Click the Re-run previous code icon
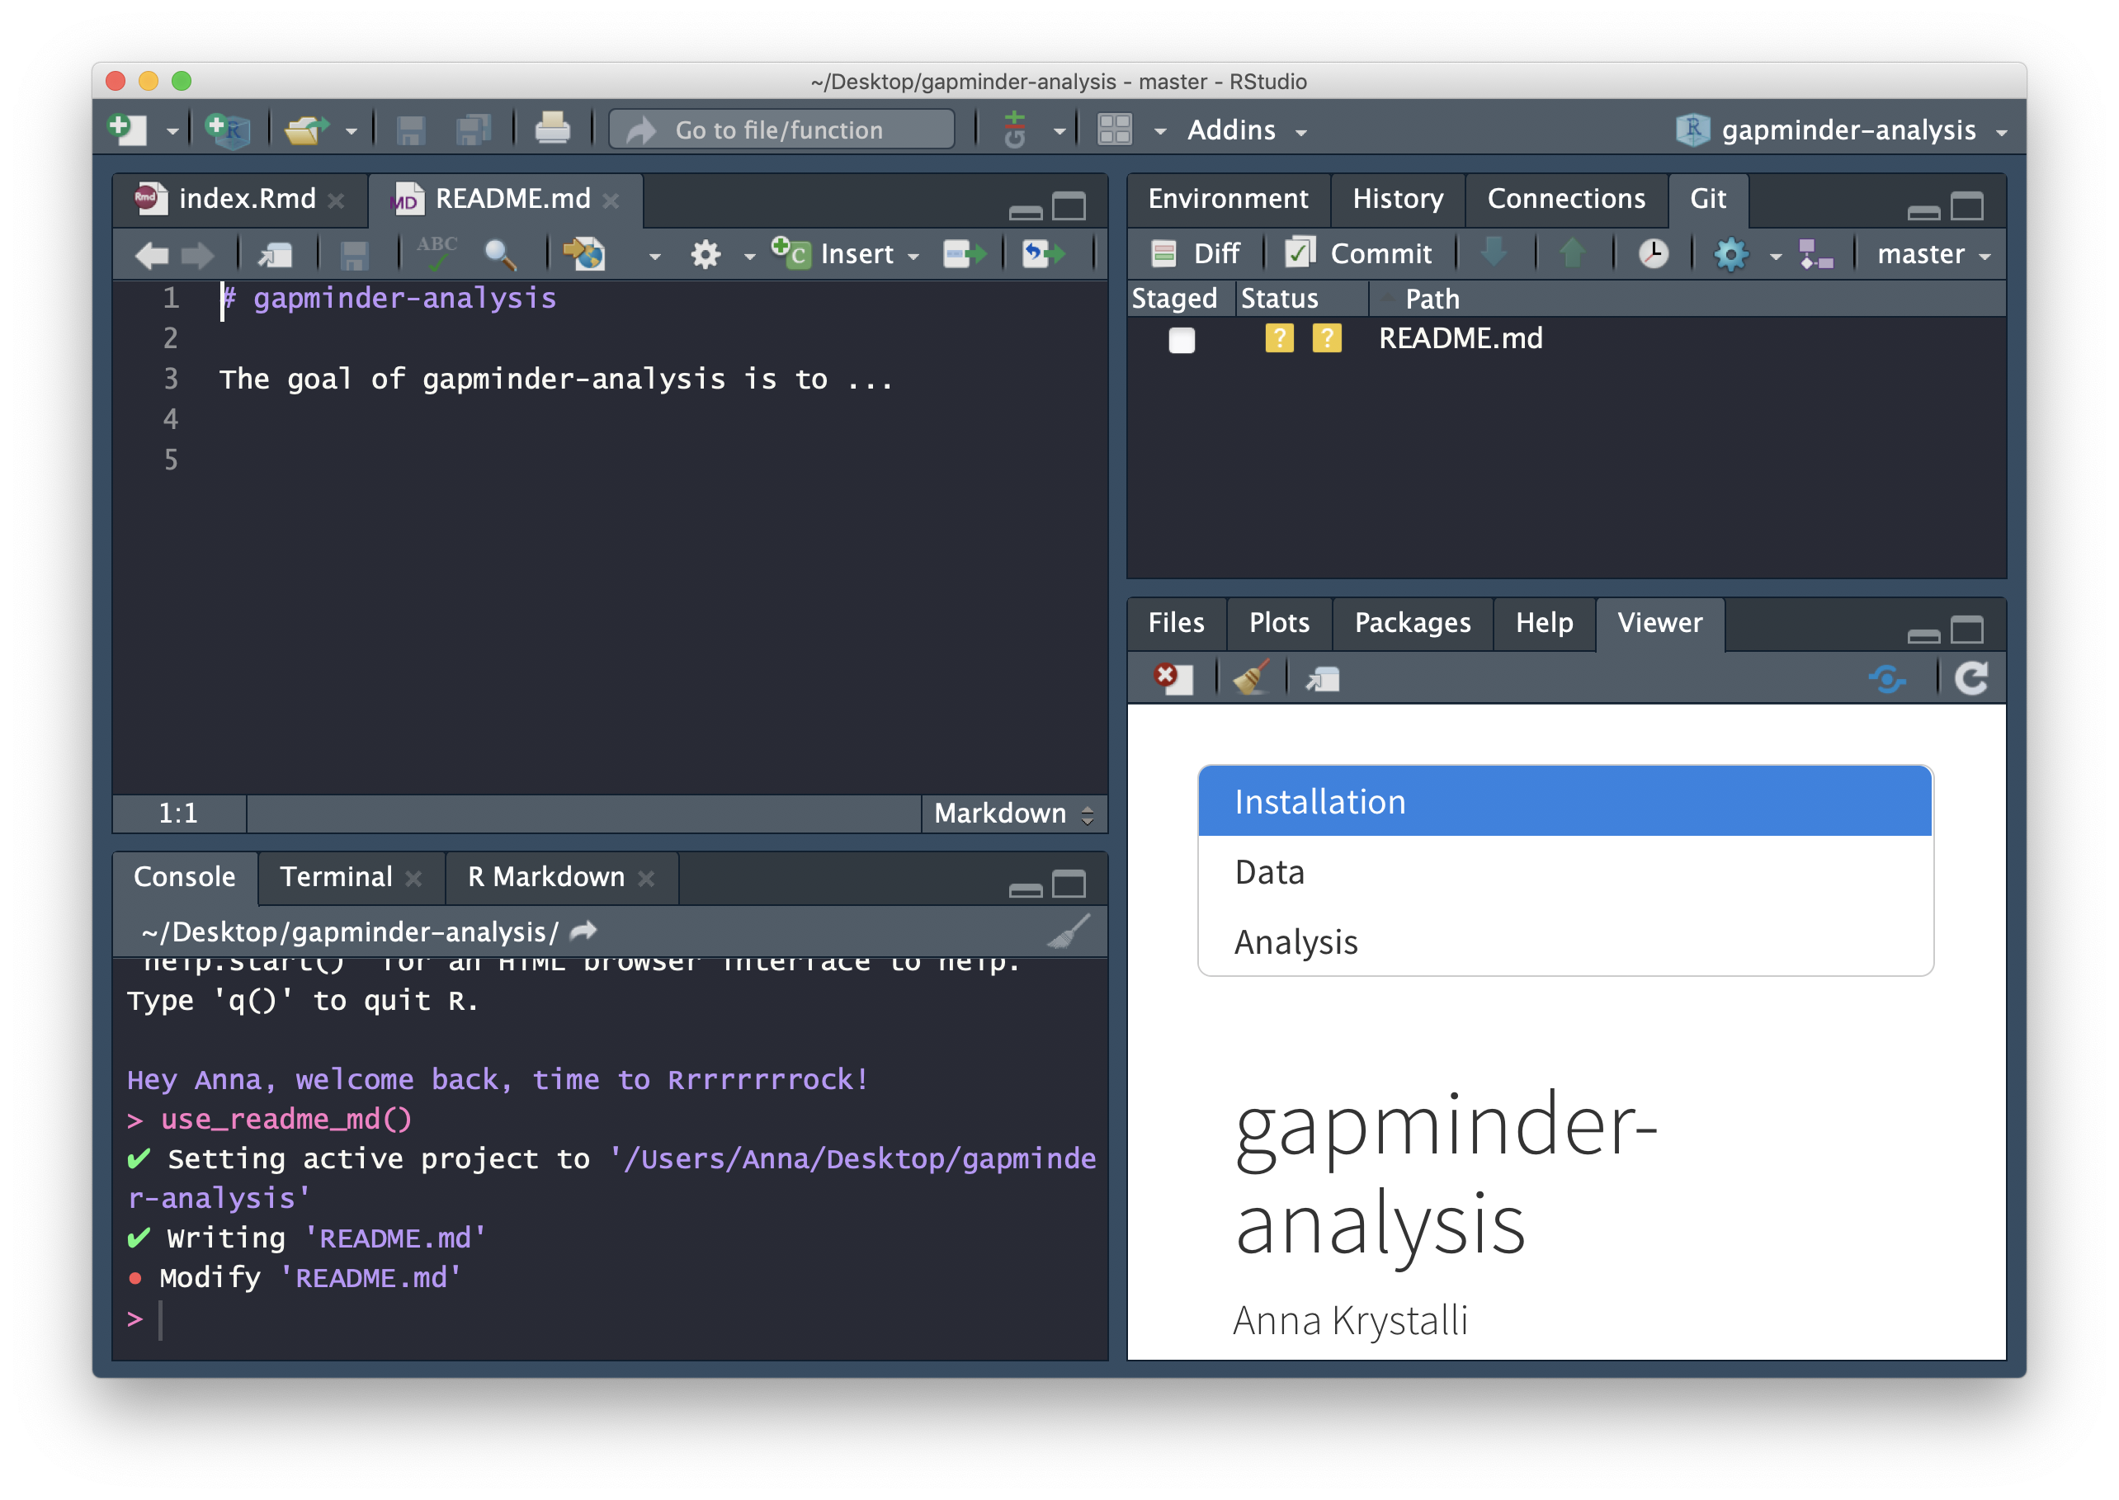This screenshot has width=2119, height=1500. tap(1044, 253)
